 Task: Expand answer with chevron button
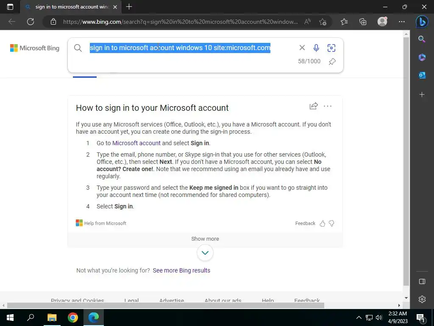(205, 253)
